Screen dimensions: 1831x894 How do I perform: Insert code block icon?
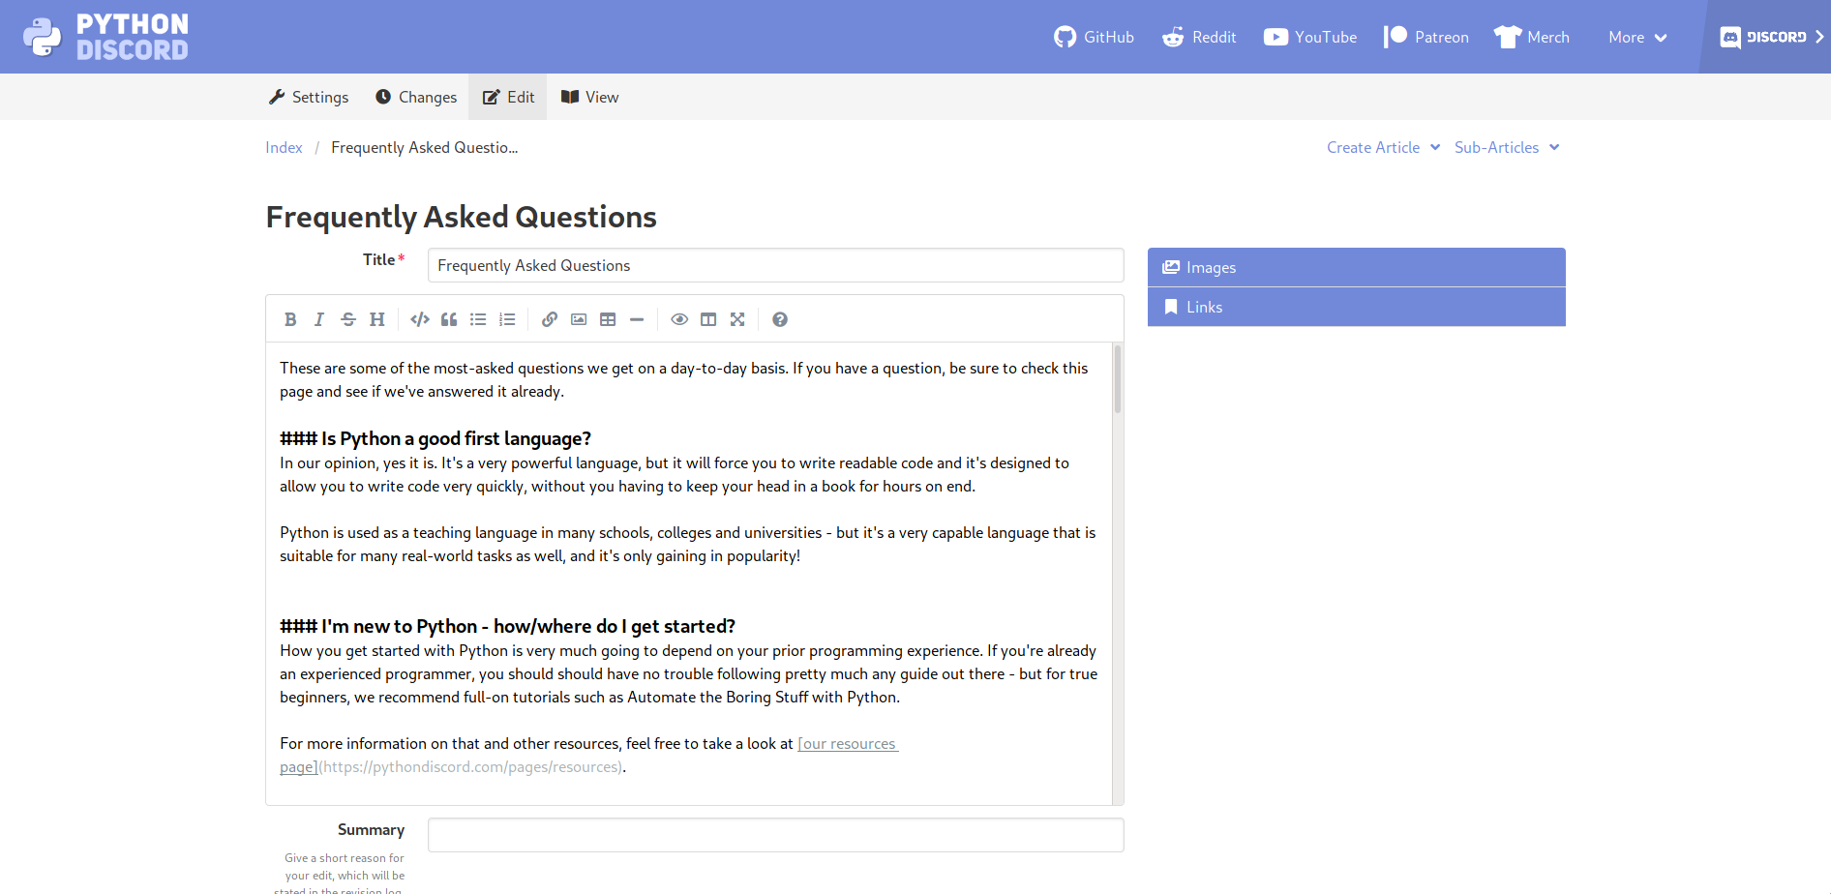420,319
